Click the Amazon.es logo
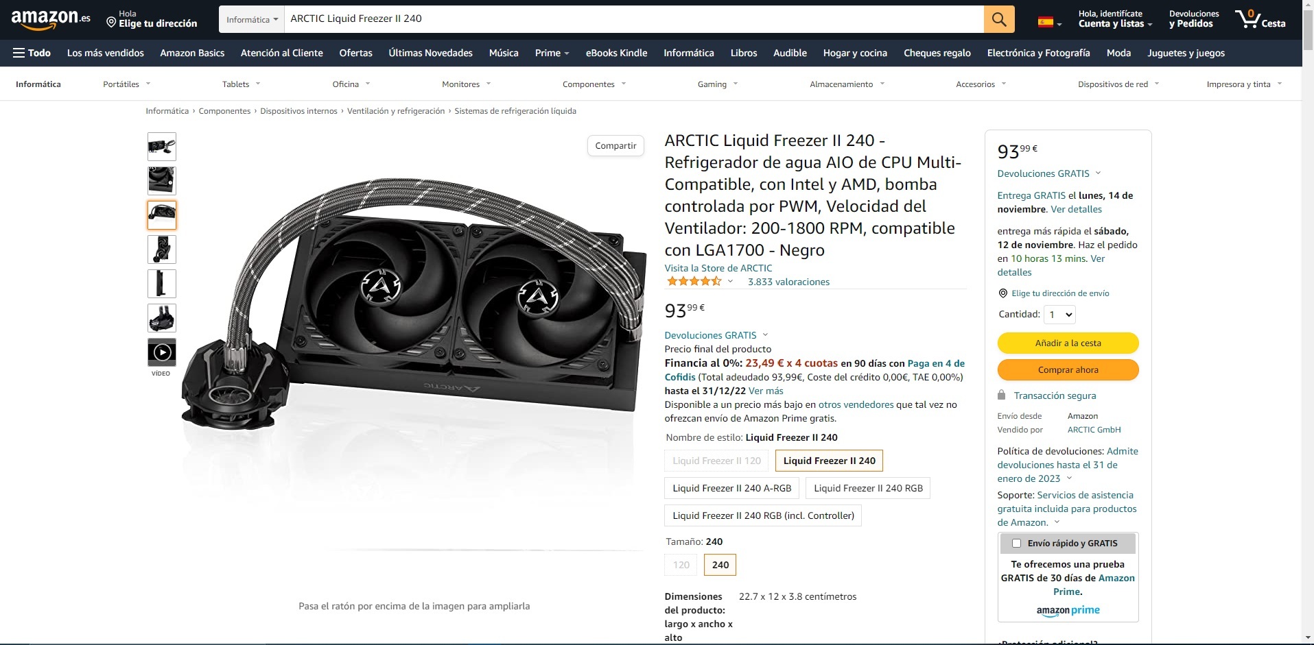Viewport: 1314px width, 645px height. coord(50,19)
